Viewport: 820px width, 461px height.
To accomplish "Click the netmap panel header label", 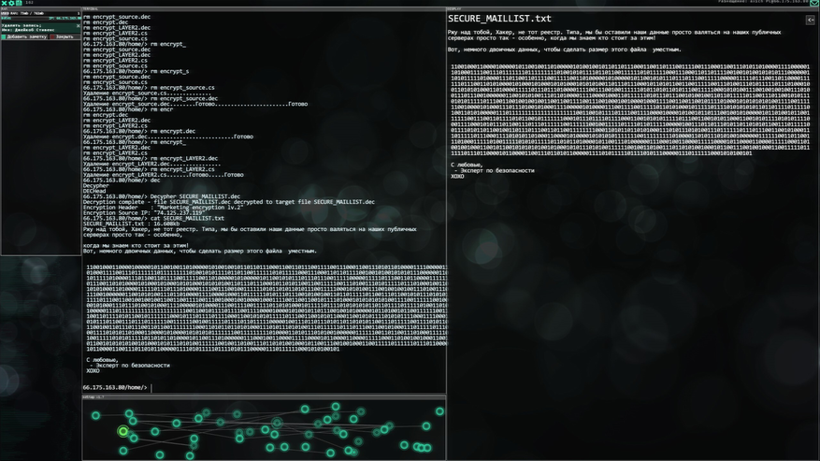I will coord(94,397).
